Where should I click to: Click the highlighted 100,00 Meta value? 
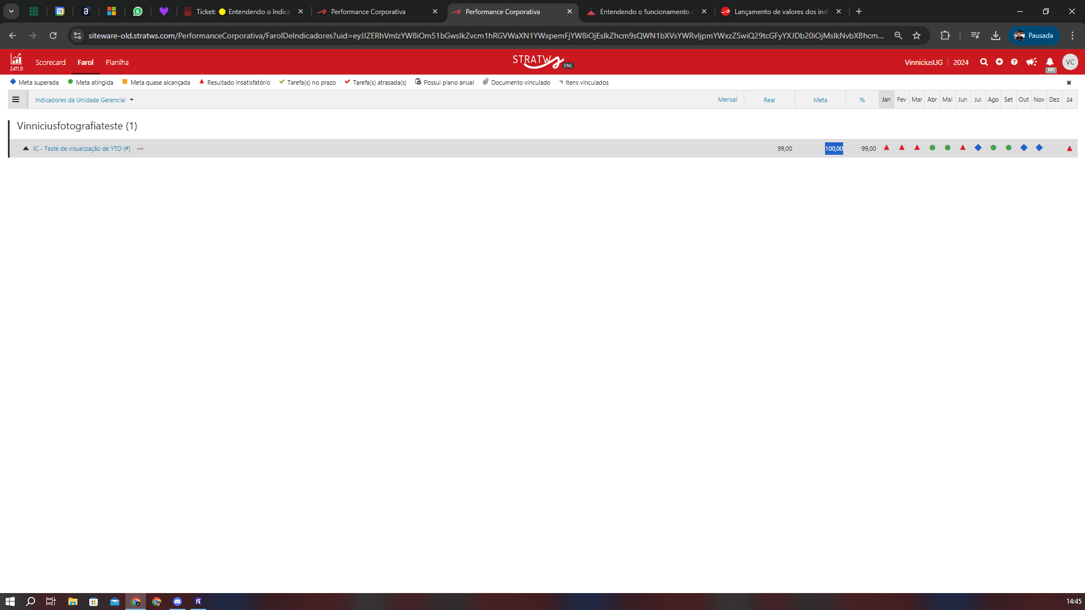(x=834, y=149)
